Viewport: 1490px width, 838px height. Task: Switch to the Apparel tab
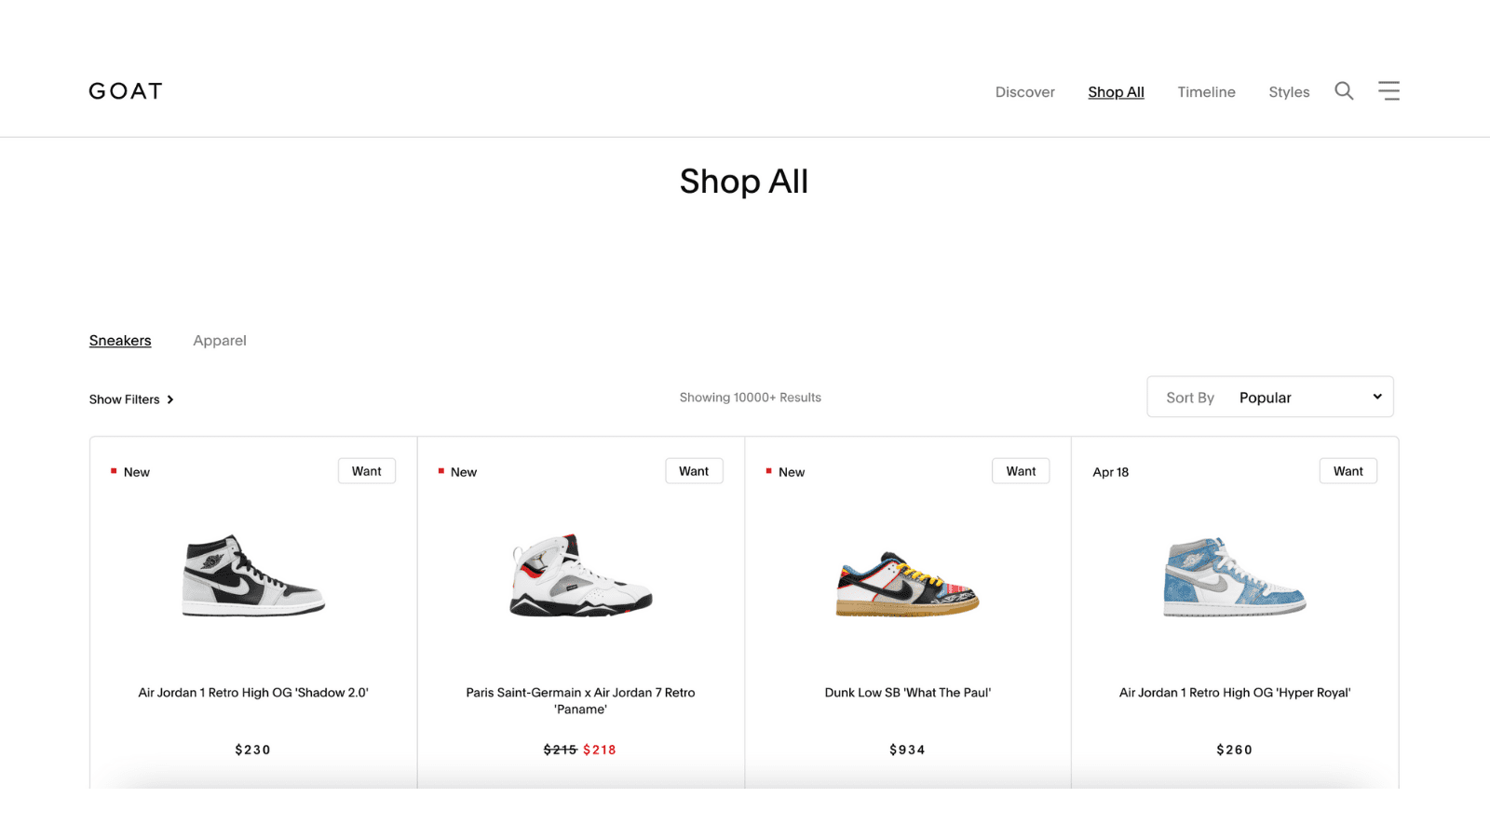click(220, 341)
